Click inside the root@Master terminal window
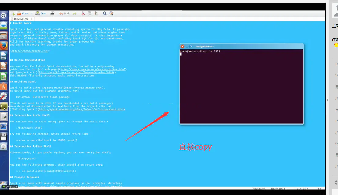The image size is (338, 195). pos(241,87)
